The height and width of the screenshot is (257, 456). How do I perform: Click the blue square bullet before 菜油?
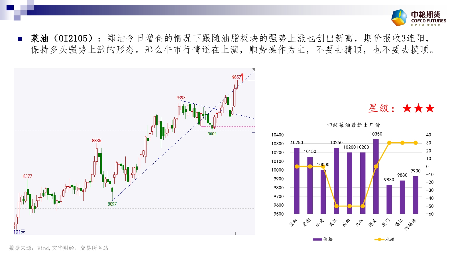click(20, 39)
